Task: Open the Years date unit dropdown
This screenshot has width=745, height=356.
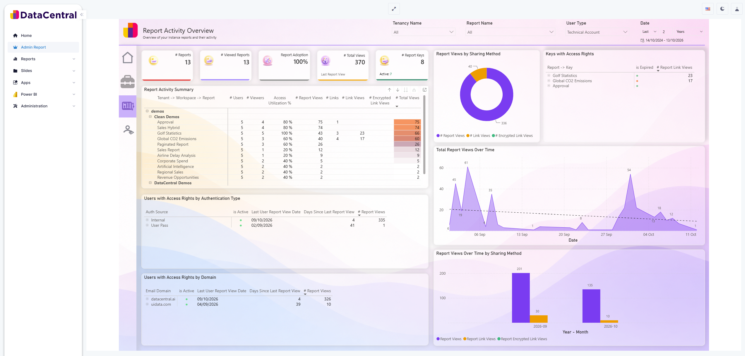Action: [689, 32]
